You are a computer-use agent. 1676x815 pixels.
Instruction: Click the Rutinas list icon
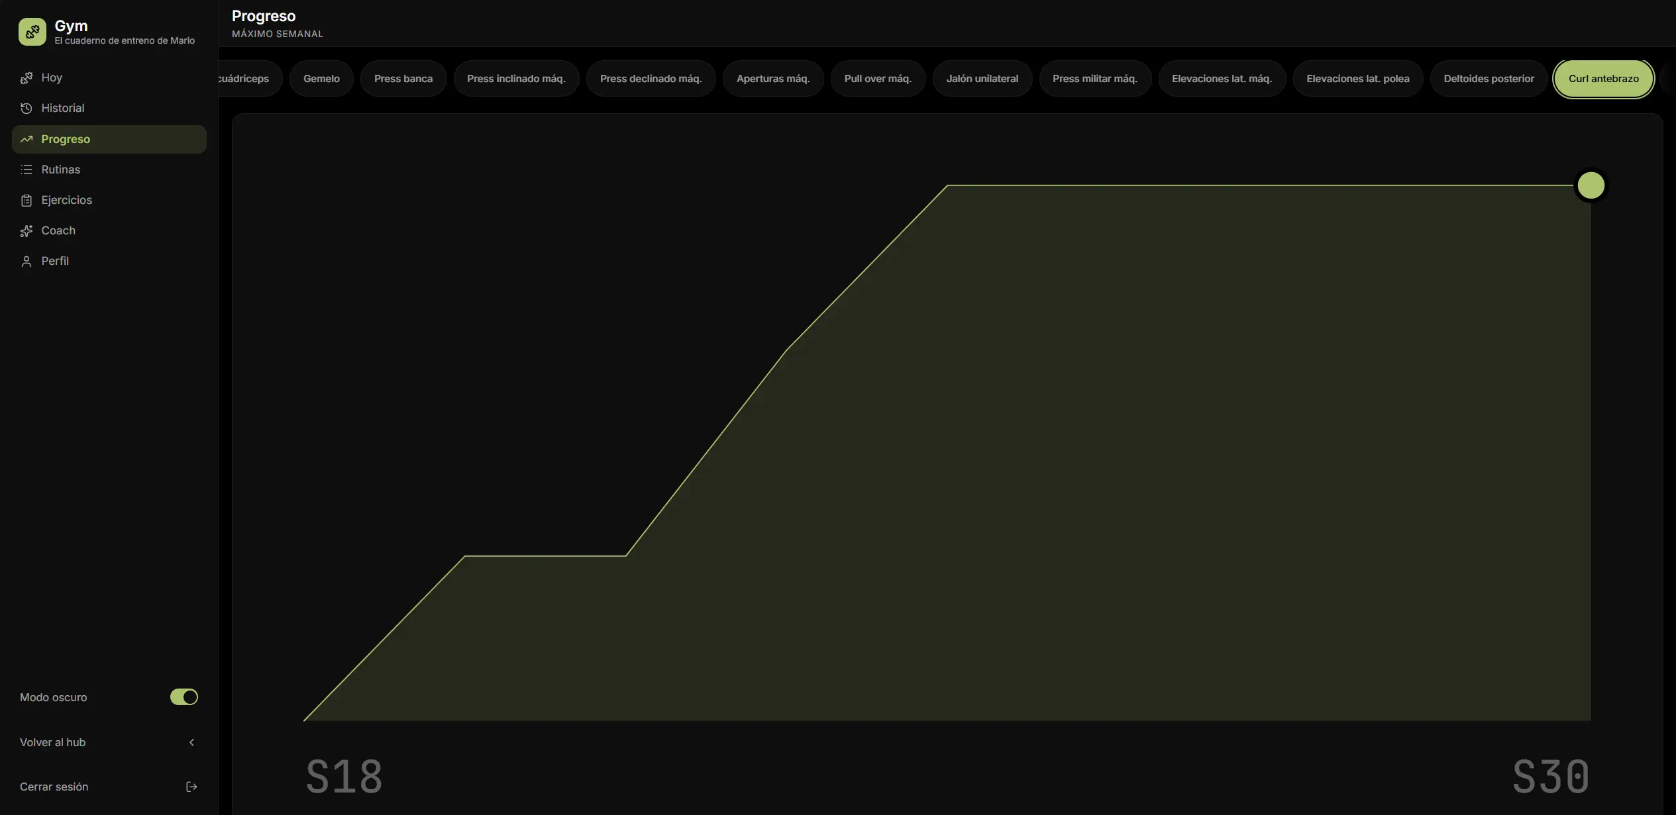point(26,169)
